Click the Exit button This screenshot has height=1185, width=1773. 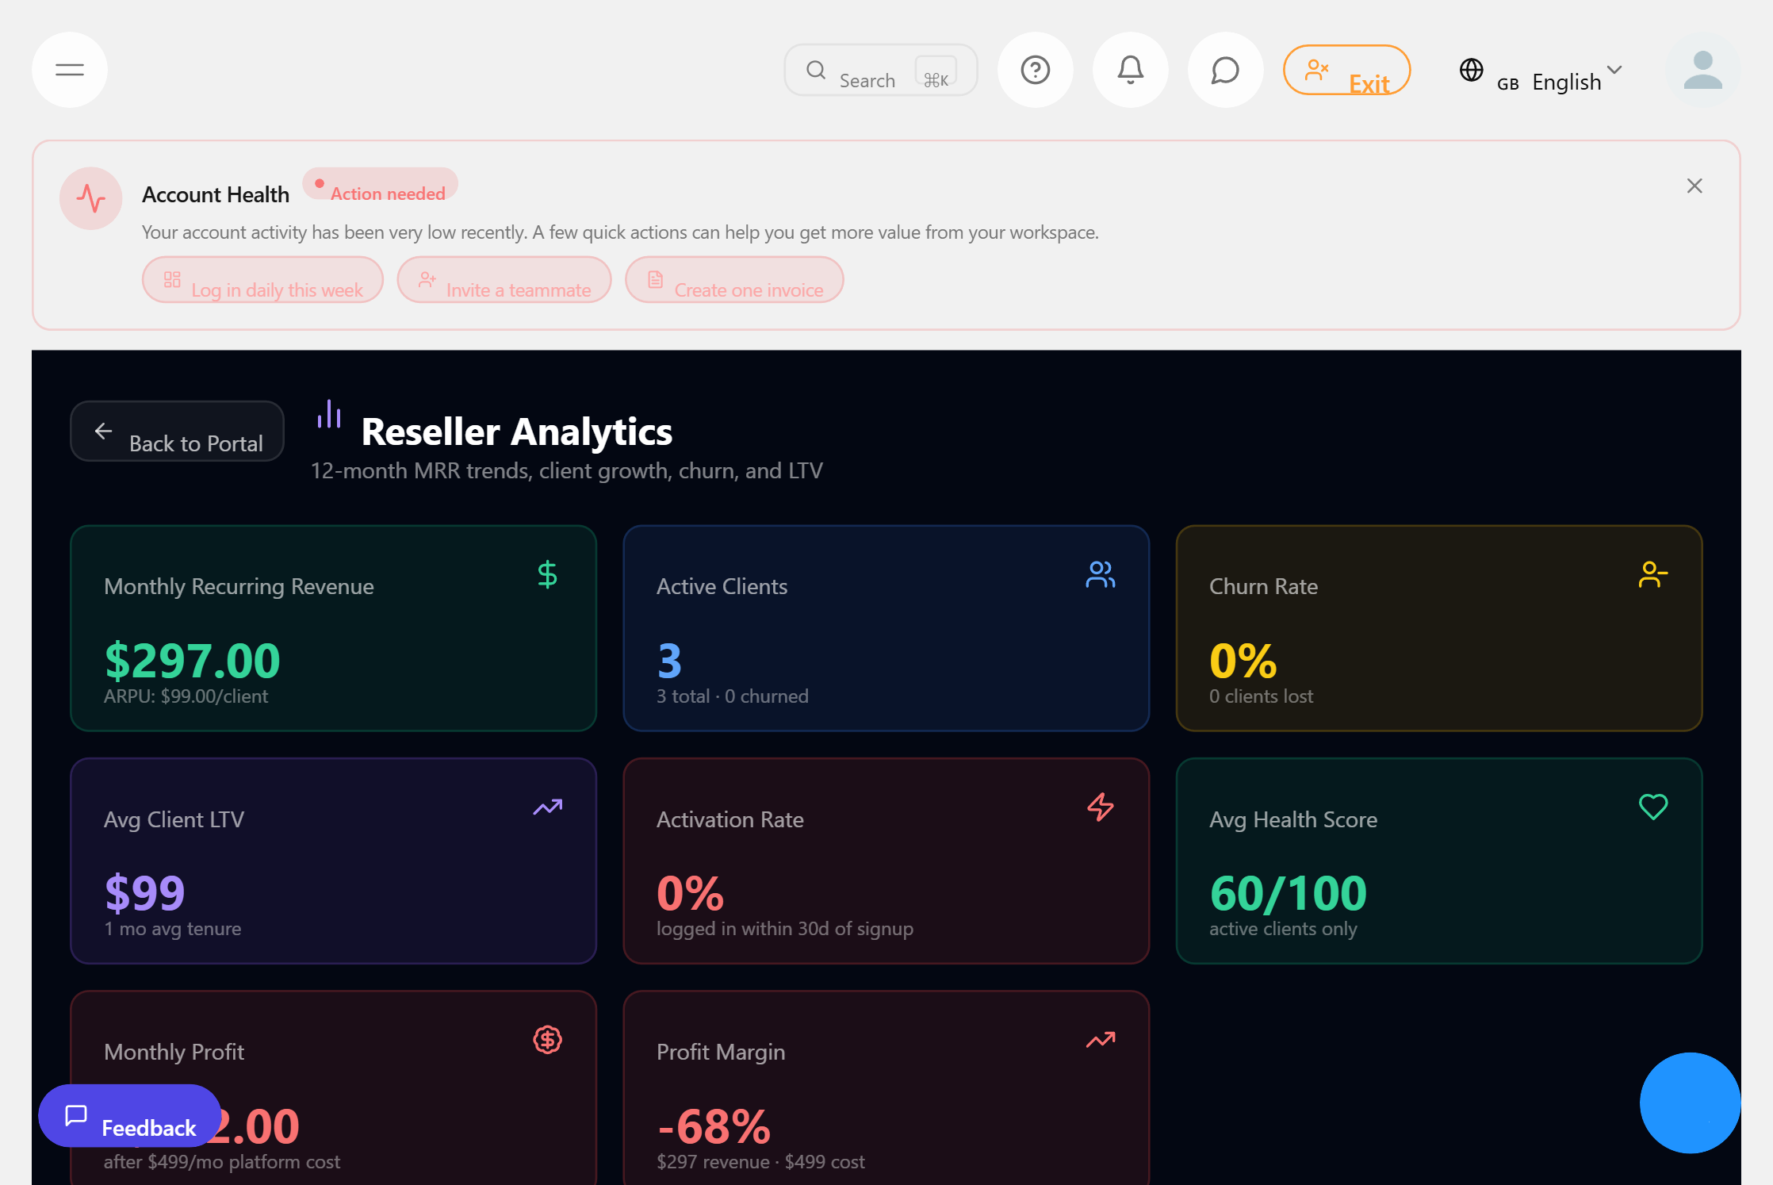(1346, 71)
